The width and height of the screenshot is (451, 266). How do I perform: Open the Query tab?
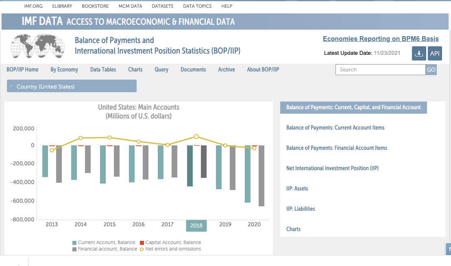(x=161, y=69)
